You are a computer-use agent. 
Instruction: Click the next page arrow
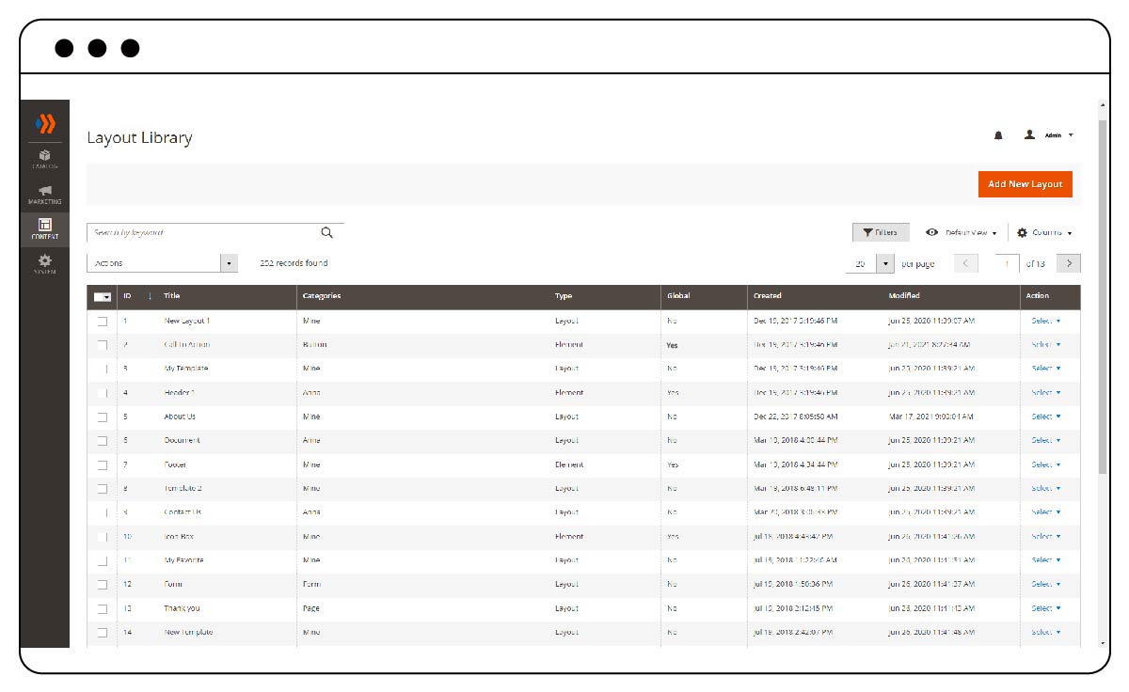[1068, 263]
